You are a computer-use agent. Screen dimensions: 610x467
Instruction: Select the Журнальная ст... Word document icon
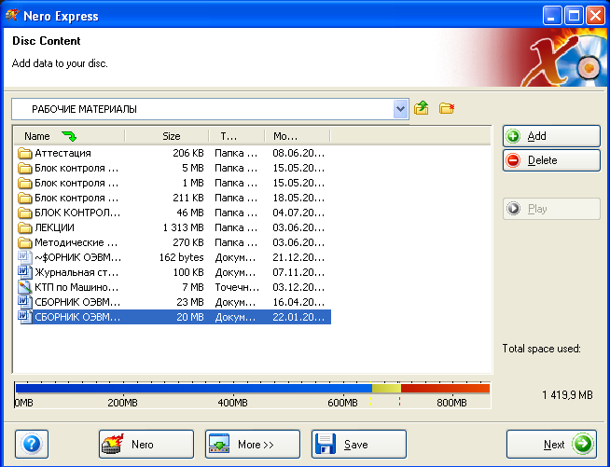(x=25, y=272)
